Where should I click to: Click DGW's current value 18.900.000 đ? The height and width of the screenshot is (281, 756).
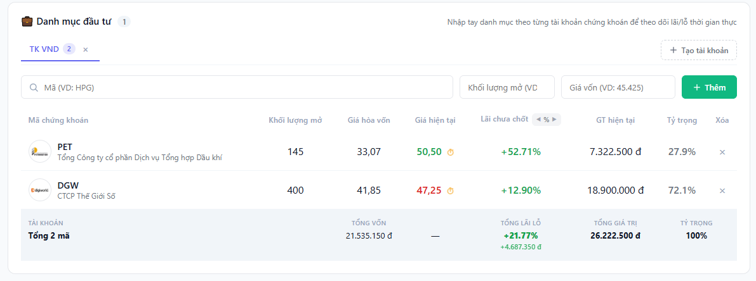[x=615, y=190]
